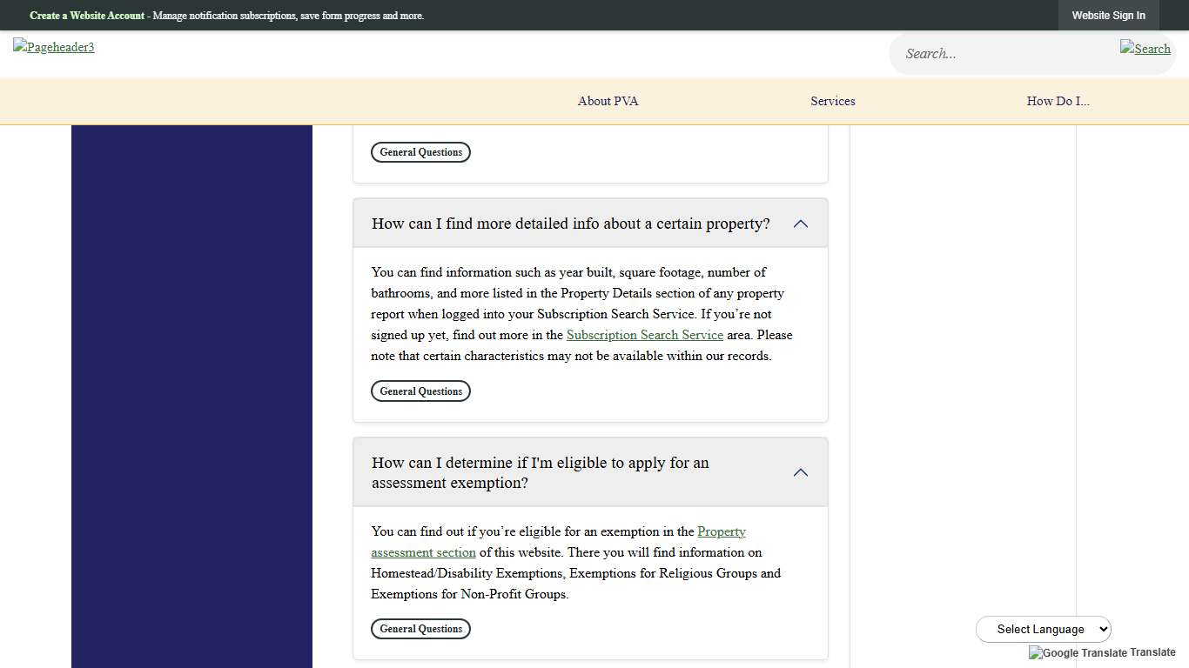This screenshot has height=668, width=1189.
Task: Open the About PVA menu
Action: point(608,101)
